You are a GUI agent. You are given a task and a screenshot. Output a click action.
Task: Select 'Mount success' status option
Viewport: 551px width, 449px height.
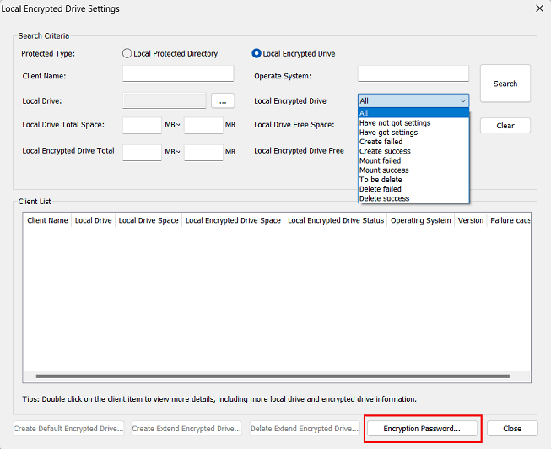click(x=384, y=170)
